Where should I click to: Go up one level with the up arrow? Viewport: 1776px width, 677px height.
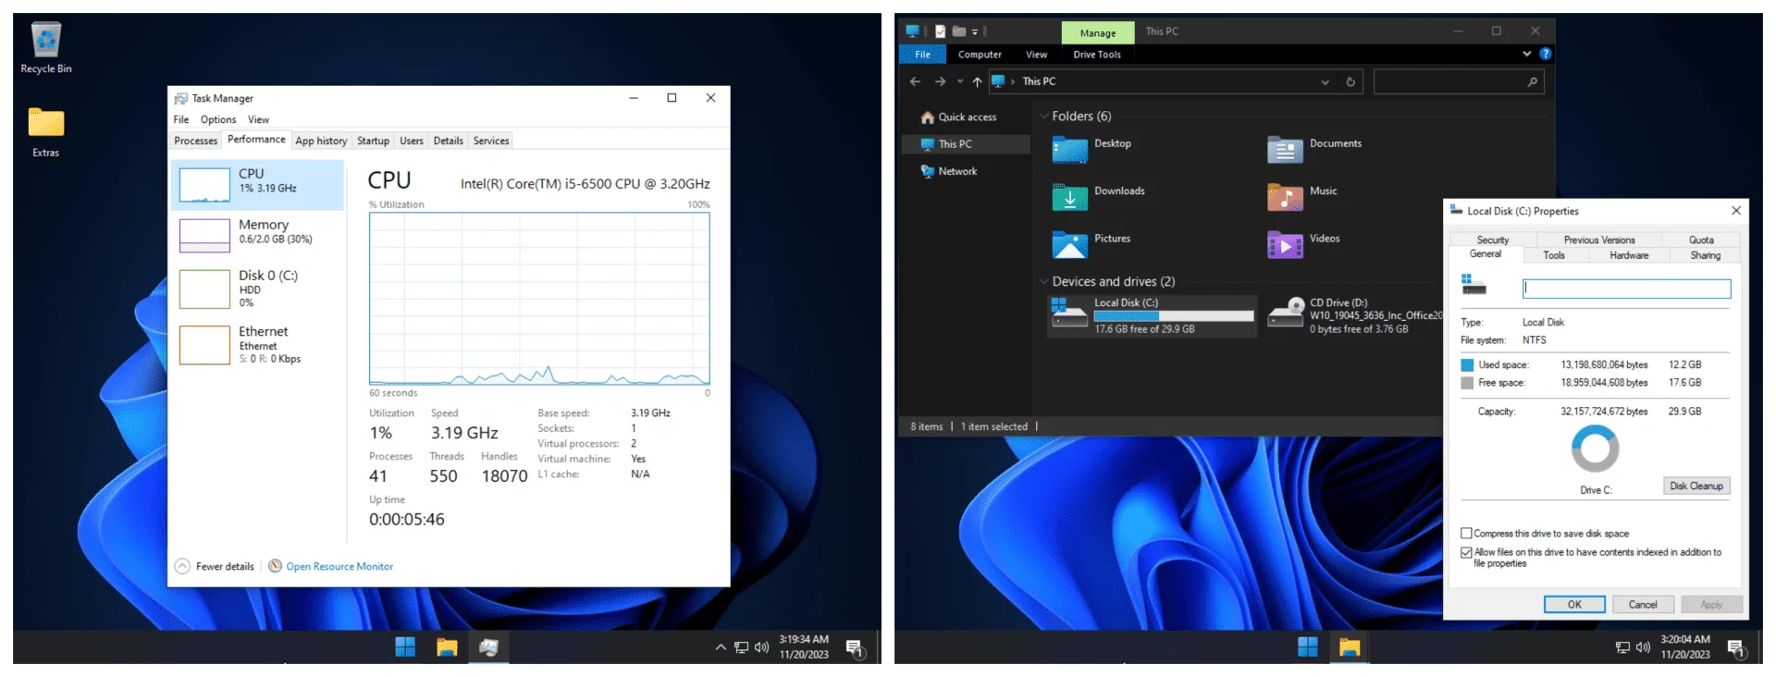[x=977, y=81]
